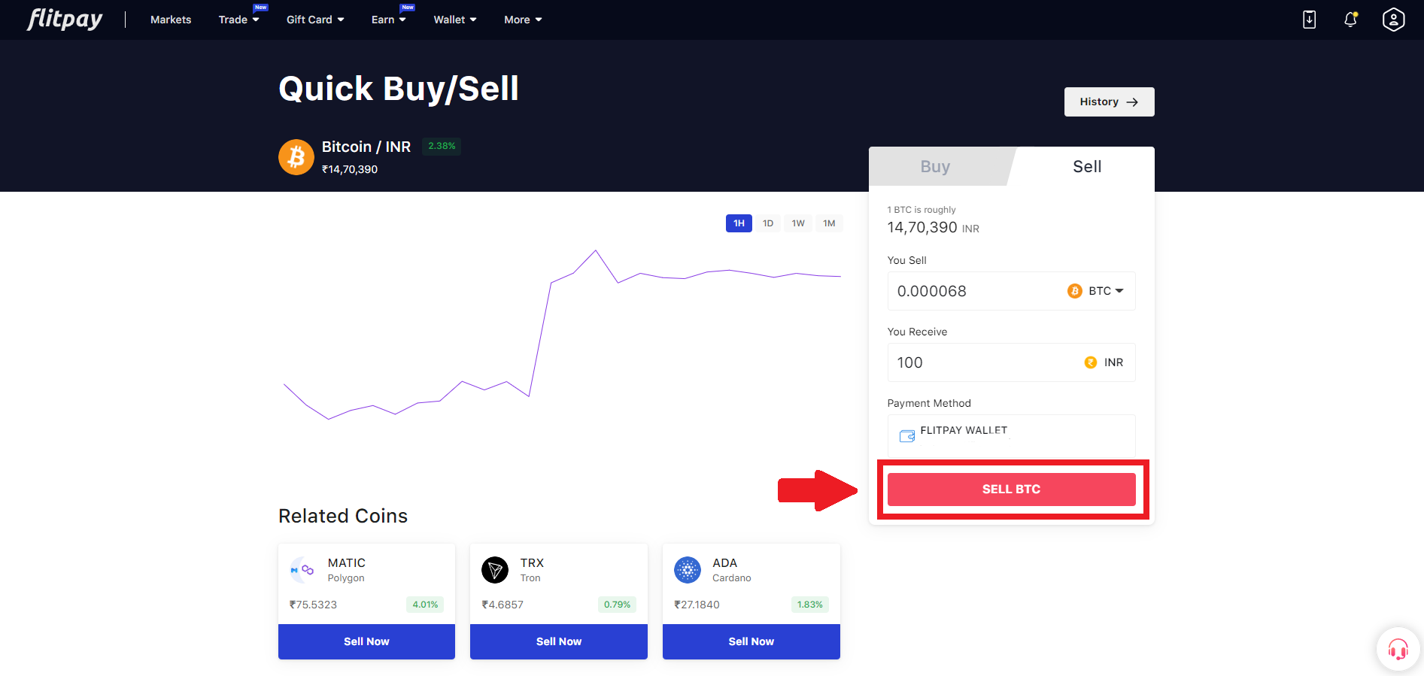Click the MATIC Sell Now button

click(x=366, y=641)
